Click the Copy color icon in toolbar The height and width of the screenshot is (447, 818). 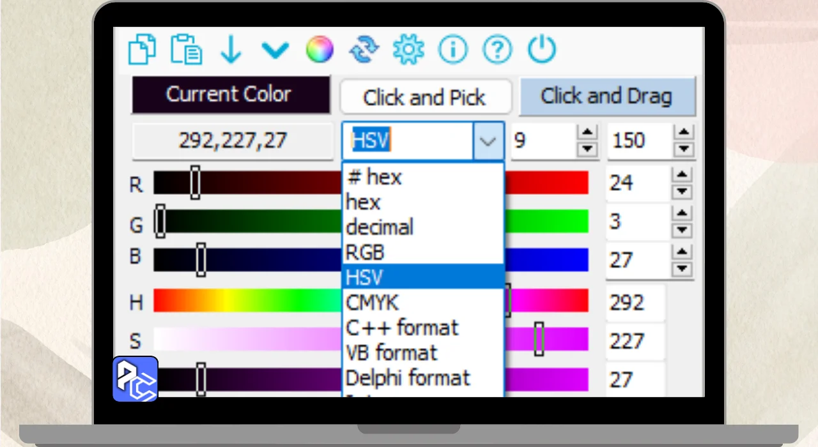142,50
